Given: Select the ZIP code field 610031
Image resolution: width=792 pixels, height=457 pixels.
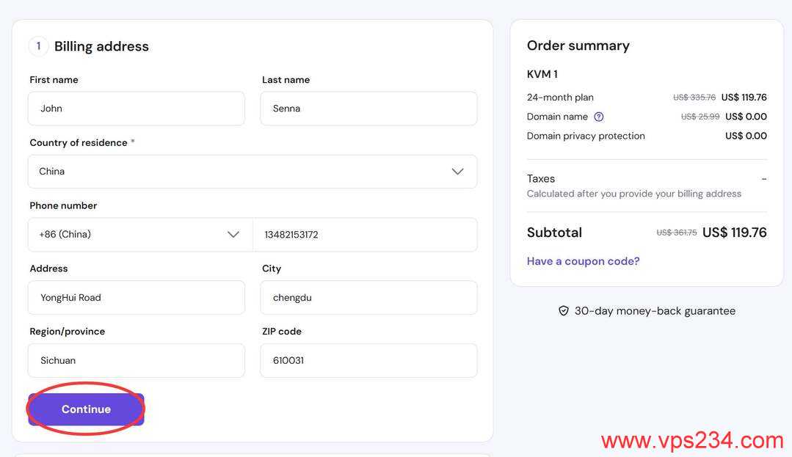Looking at the screenshot, I should coord(368,361).
